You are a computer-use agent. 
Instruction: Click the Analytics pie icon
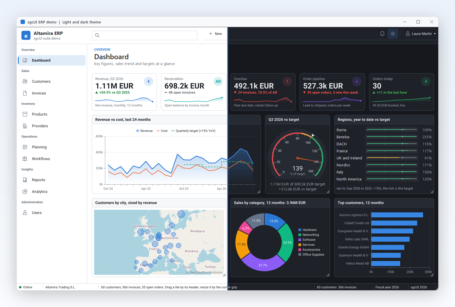tap(25, 192)
